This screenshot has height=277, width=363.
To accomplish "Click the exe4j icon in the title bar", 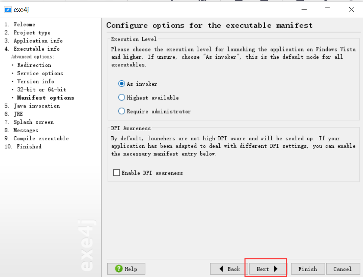I will point(7,9).
